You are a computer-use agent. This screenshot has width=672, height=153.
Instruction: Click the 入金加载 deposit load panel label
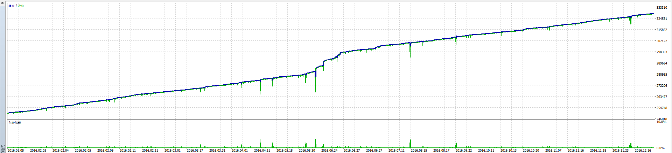pos(15,123)
